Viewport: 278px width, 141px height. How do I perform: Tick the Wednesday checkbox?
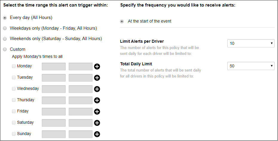pyautogui.click(x=14, y=89)
